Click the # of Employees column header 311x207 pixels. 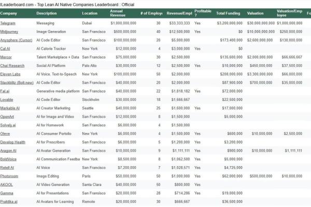click(151, 13)
